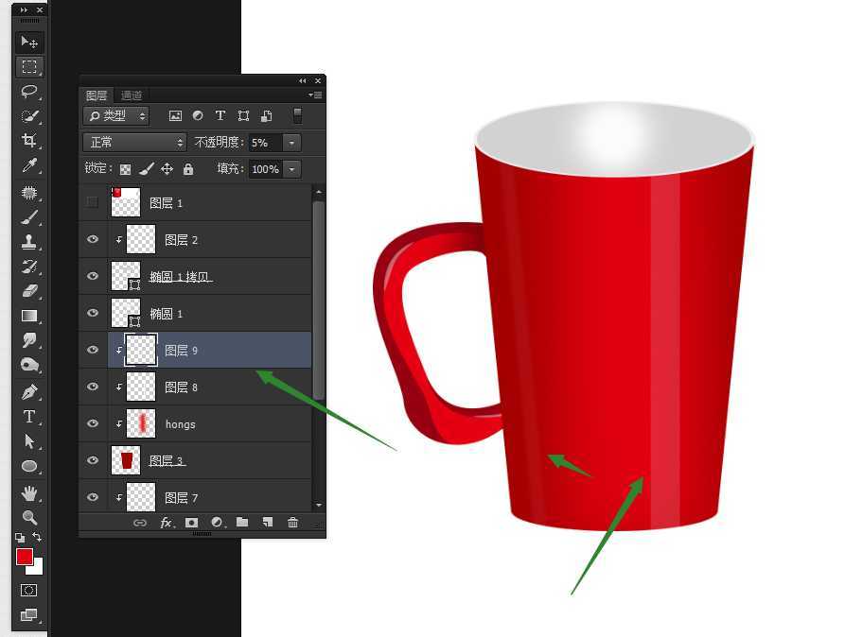Screen dimensions: 863x637
Task: Click the trash icon to delete layer
Action: click(293, 523)
